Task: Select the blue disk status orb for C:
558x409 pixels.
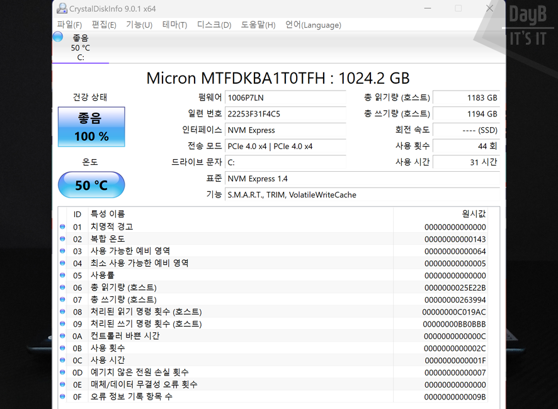Action: point(58,37)
